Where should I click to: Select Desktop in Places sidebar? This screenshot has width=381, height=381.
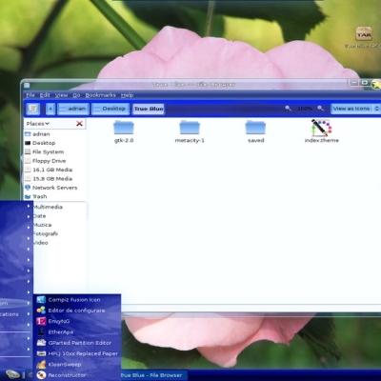(x=54, y=143)
